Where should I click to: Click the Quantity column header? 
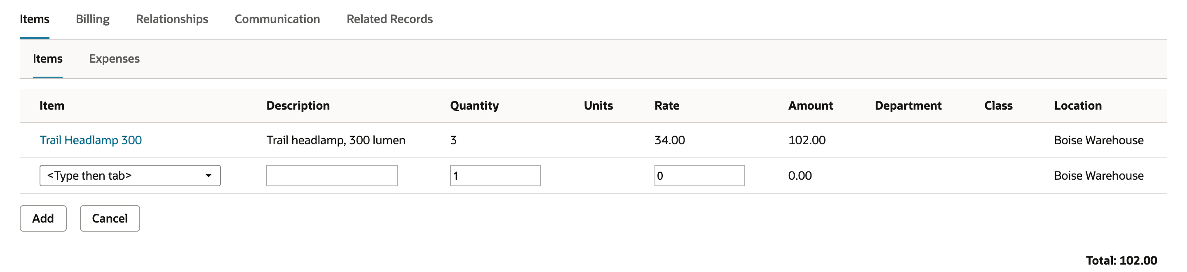click(475, 106)
